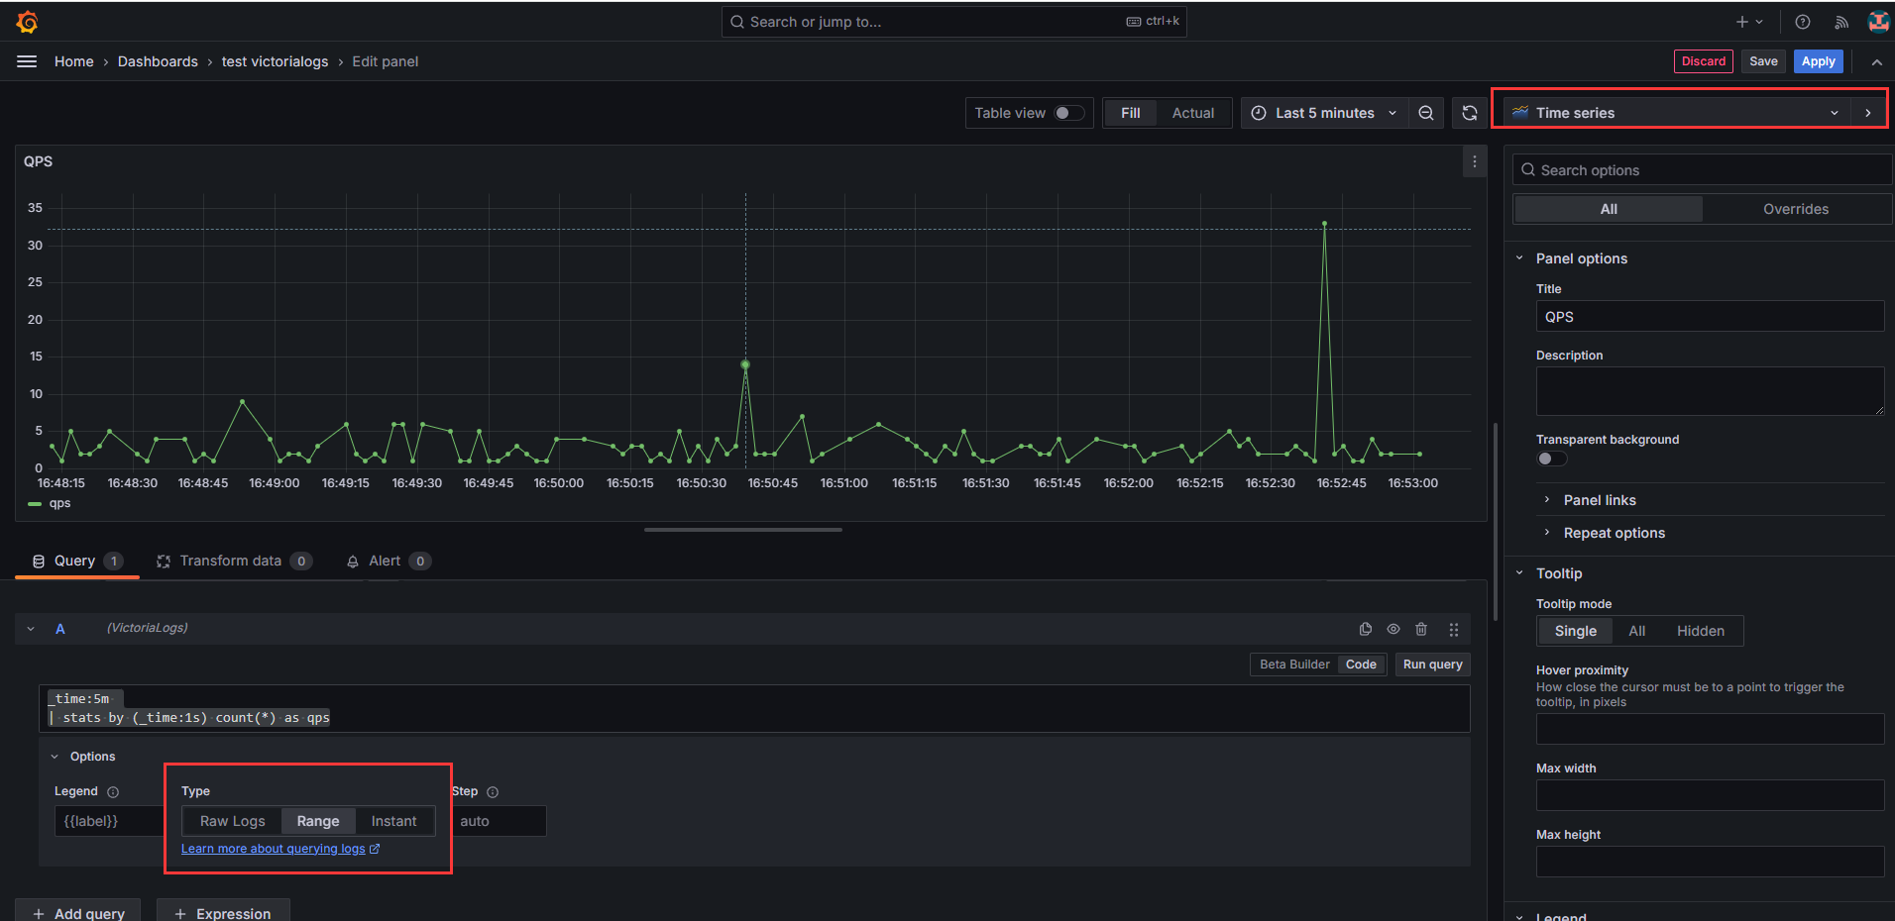Click the Run query button

click(1432, 665)
